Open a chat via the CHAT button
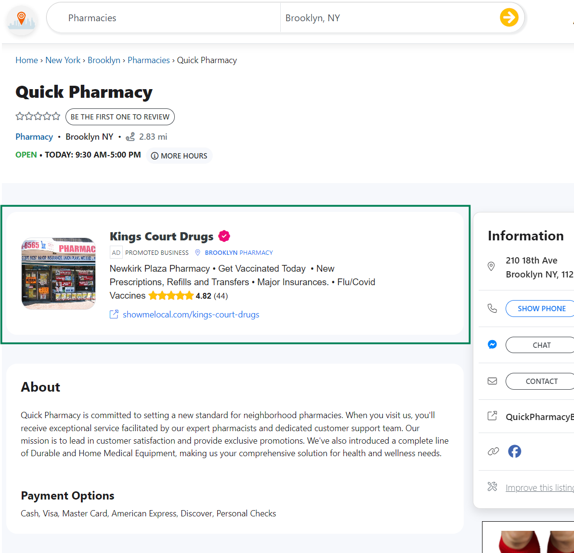 click(x=541, y=344)
